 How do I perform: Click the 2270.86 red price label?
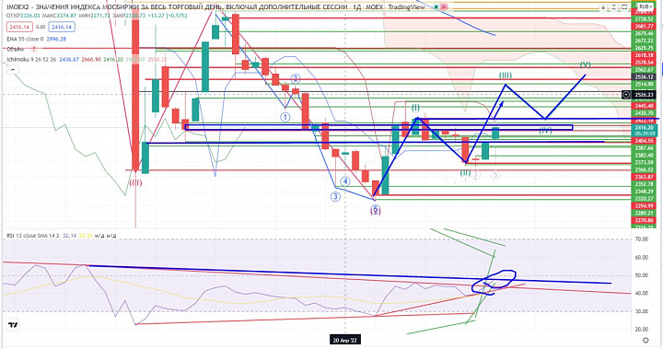pos(644,220)
